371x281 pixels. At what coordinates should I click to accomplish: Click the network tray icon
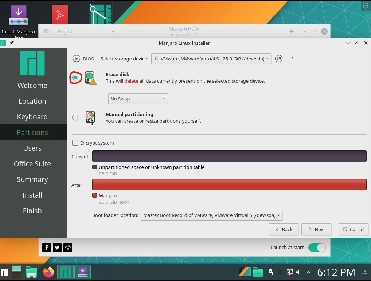tap(289, 273)
